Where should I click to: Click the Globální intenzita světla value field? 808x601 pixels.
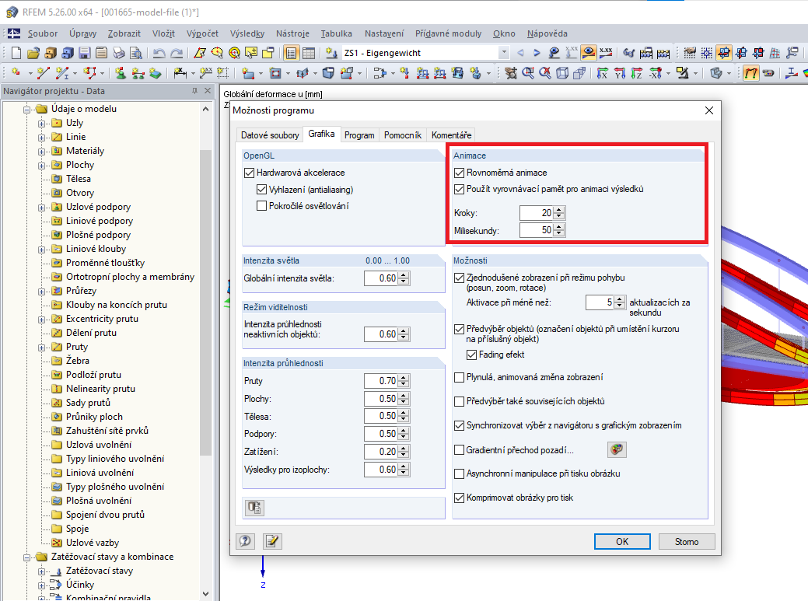381,278
